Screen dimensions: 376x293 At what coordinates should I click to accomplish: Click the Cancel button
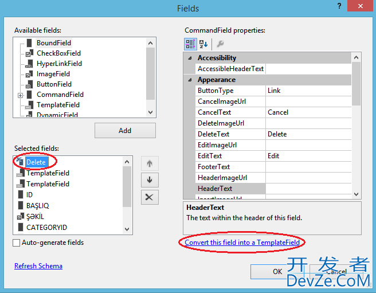tap(336, 272)
